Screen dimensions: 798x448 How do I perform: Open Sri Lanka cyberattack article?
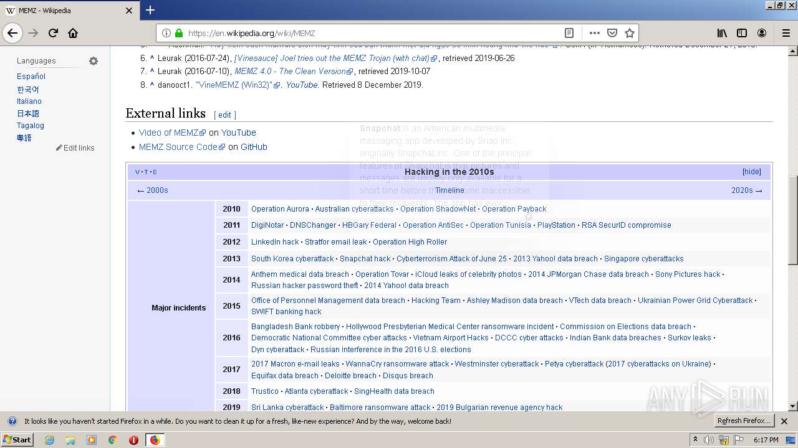287,408
